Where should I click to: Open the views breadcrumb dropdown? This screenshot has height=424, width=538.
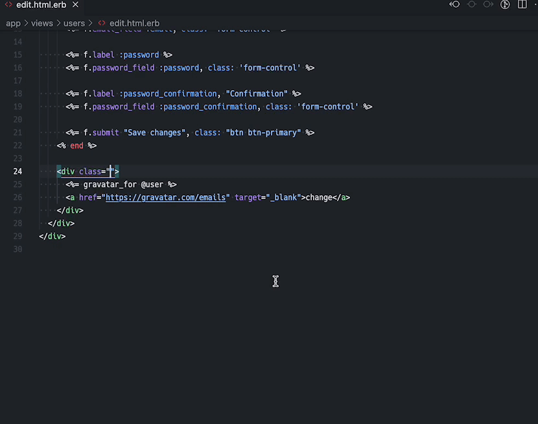tap(42, 23)
